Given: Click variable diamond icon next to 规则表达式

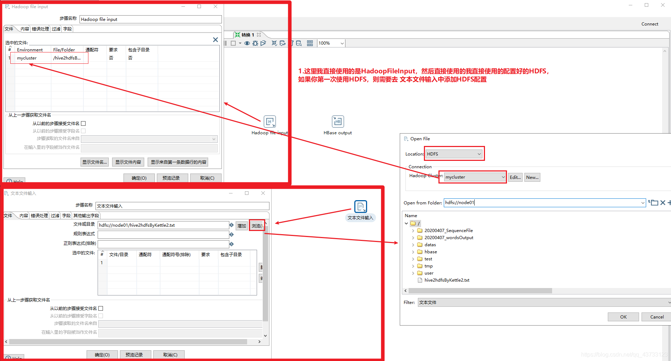Looking at the screenshot, I should [231, 235].
